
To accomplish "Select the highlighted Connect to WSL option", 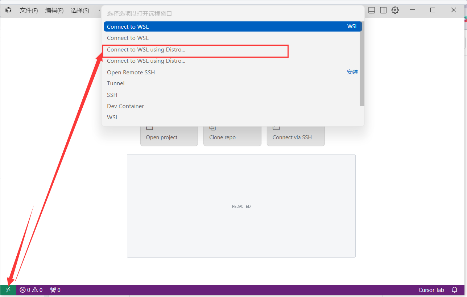I will (x=233, y=26).
